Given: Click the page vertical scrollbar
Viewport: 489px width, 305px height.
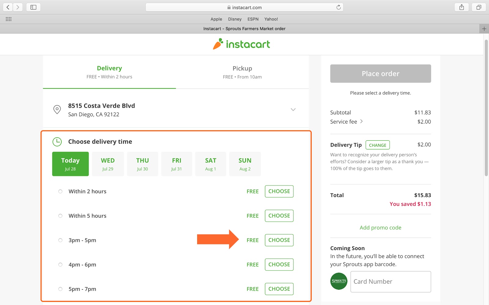Looking at the screenshot, I should [486, 108].
